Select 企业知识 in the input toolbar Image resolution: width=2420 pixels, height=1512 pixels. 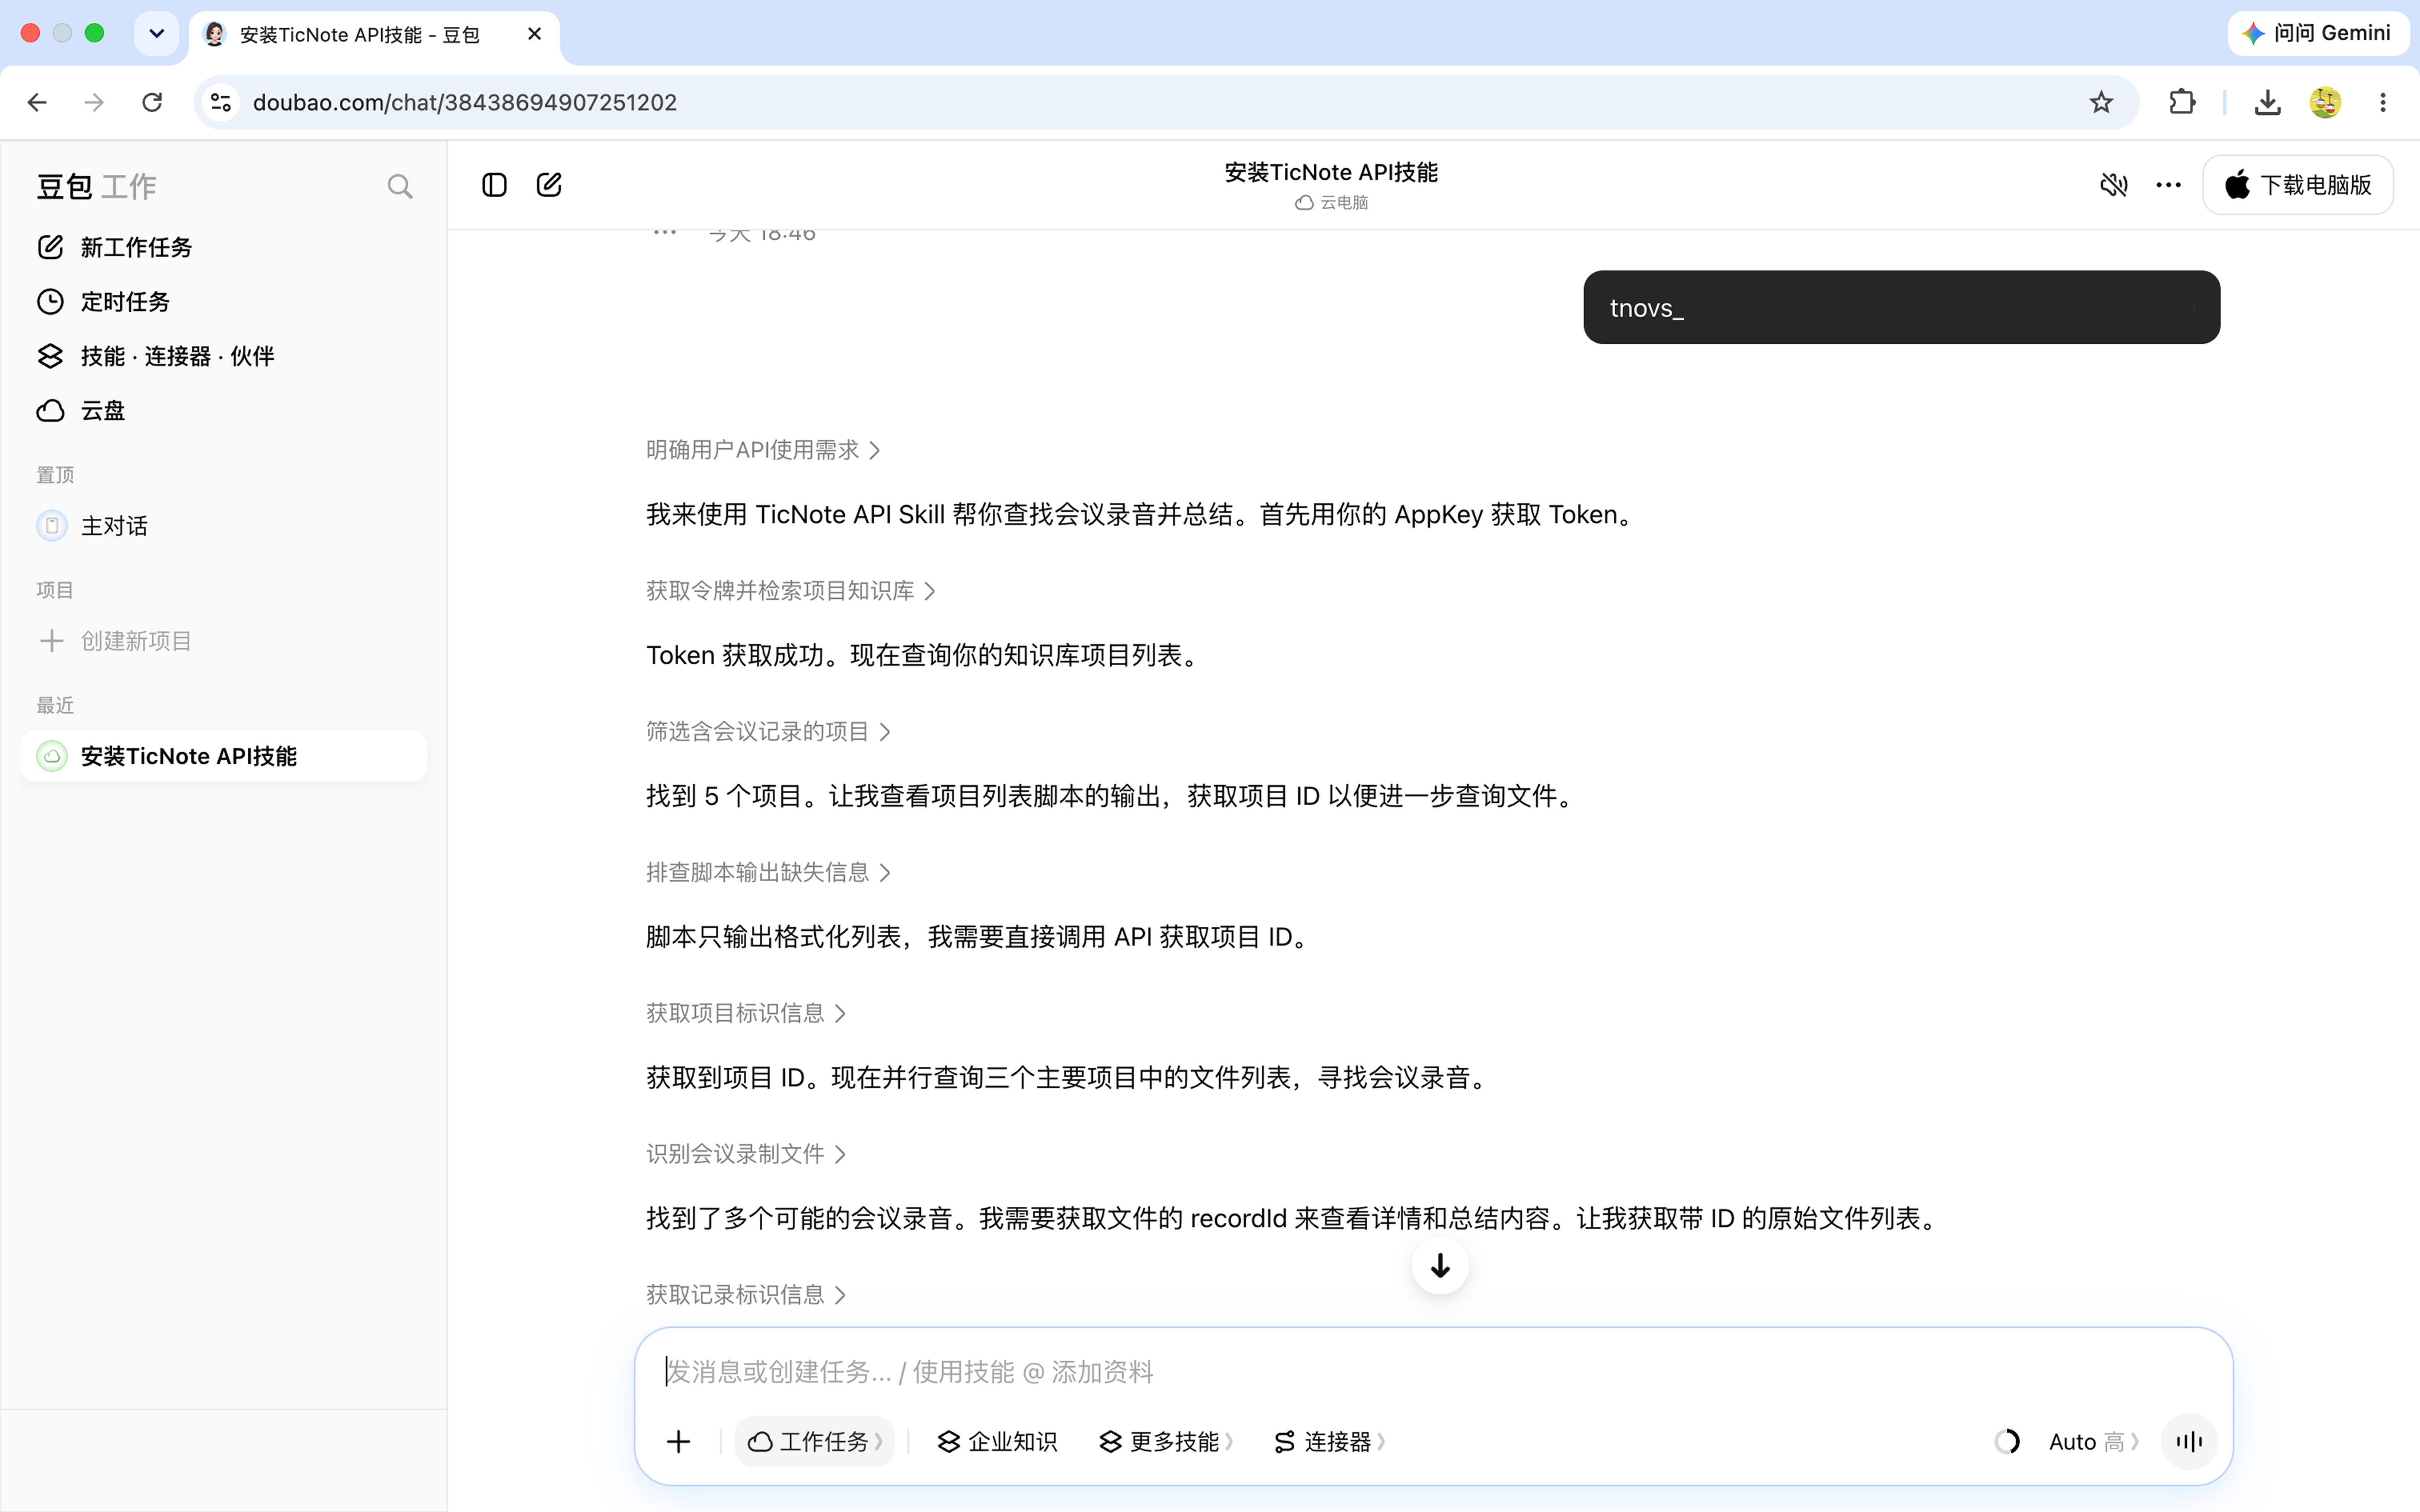(997, 1442)
